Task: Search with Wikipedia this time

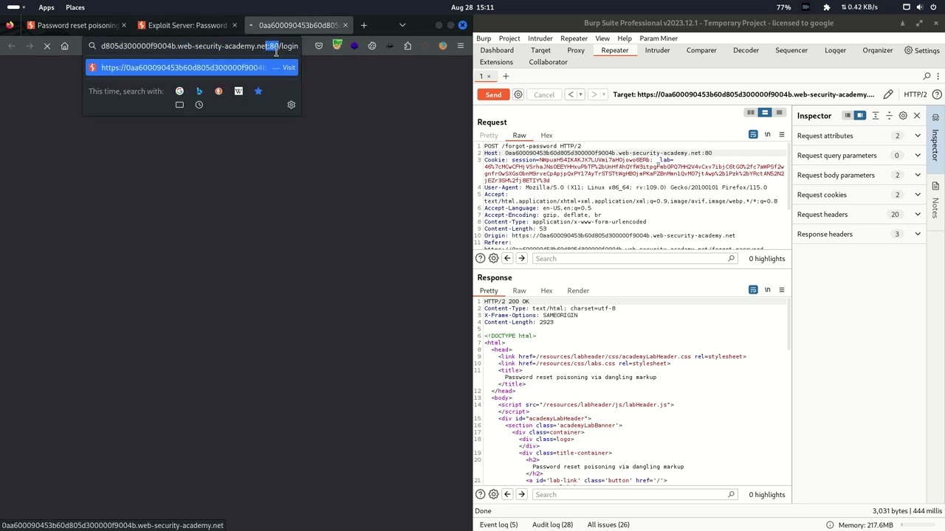Action: tap(238, 91)
